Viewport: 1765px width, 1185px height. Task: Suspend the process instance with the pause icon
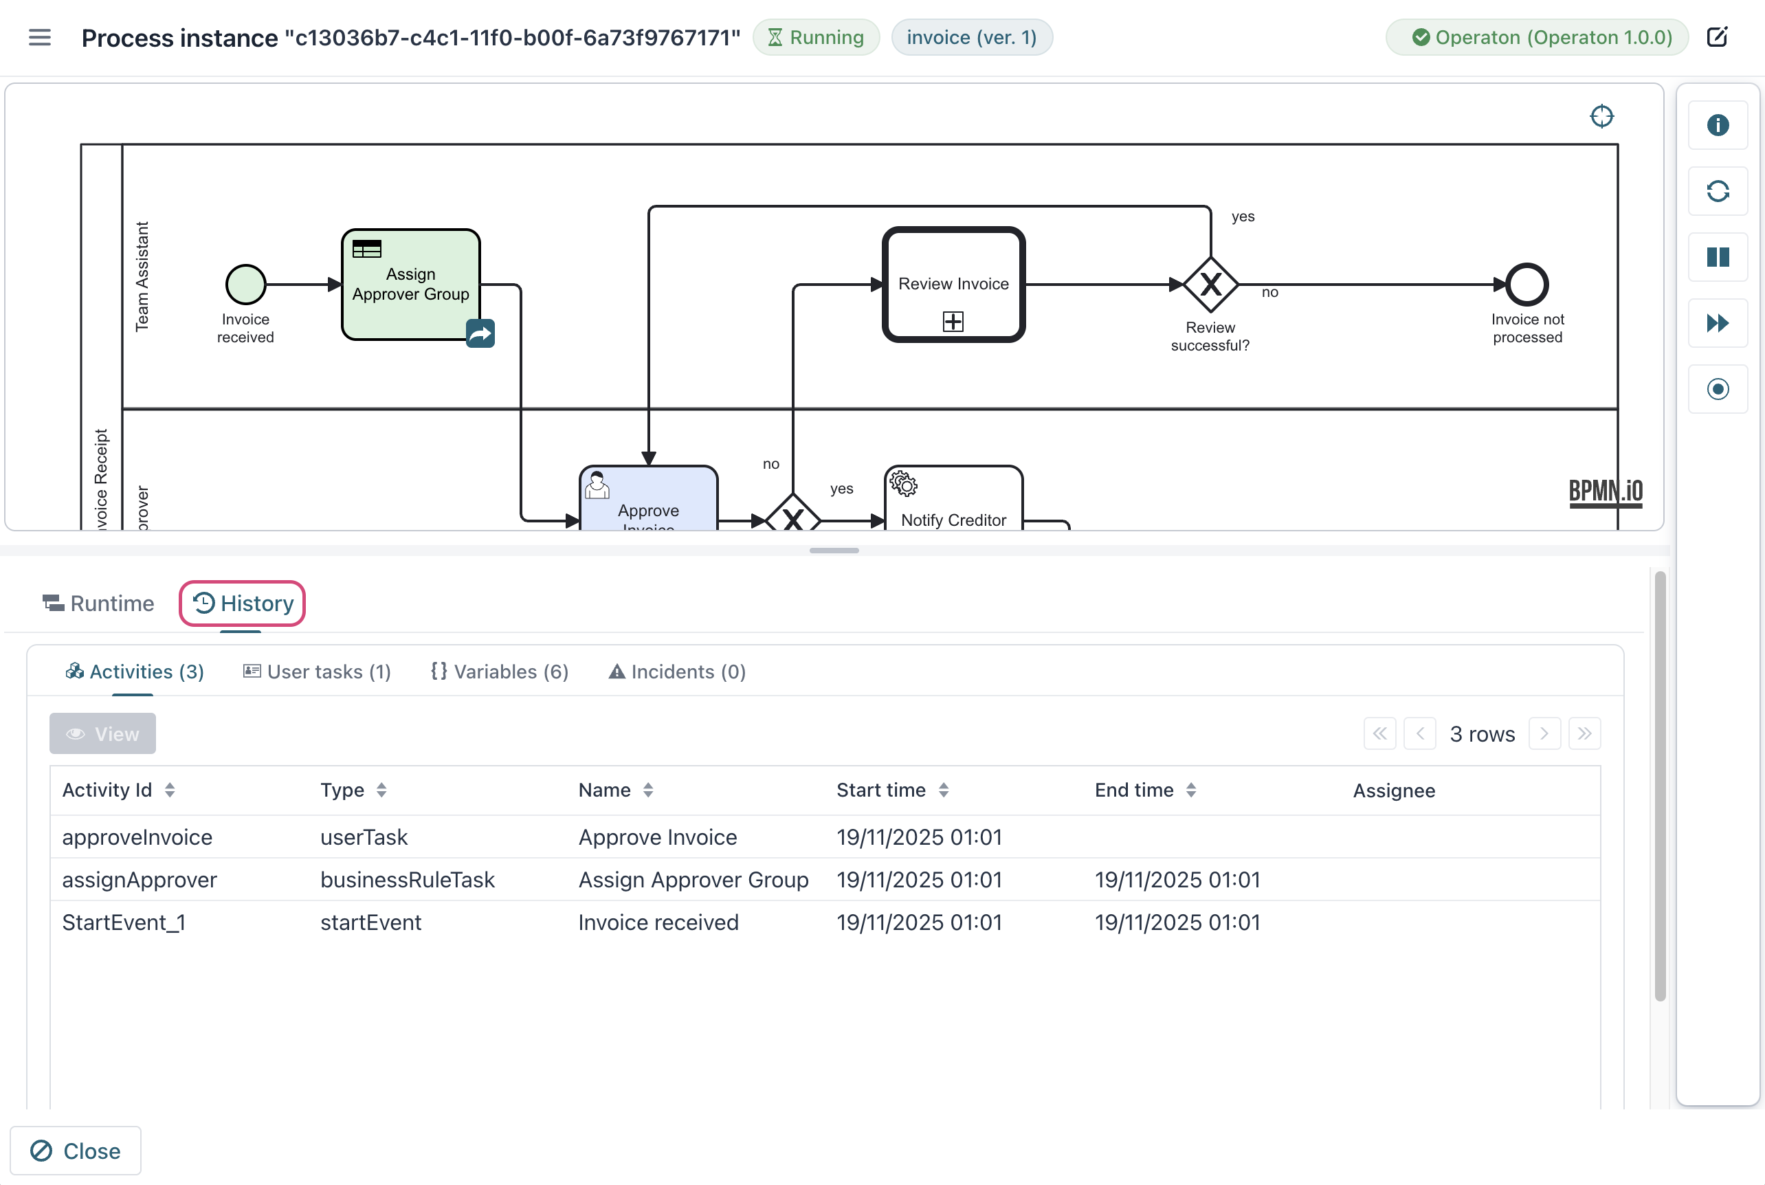1718,257
